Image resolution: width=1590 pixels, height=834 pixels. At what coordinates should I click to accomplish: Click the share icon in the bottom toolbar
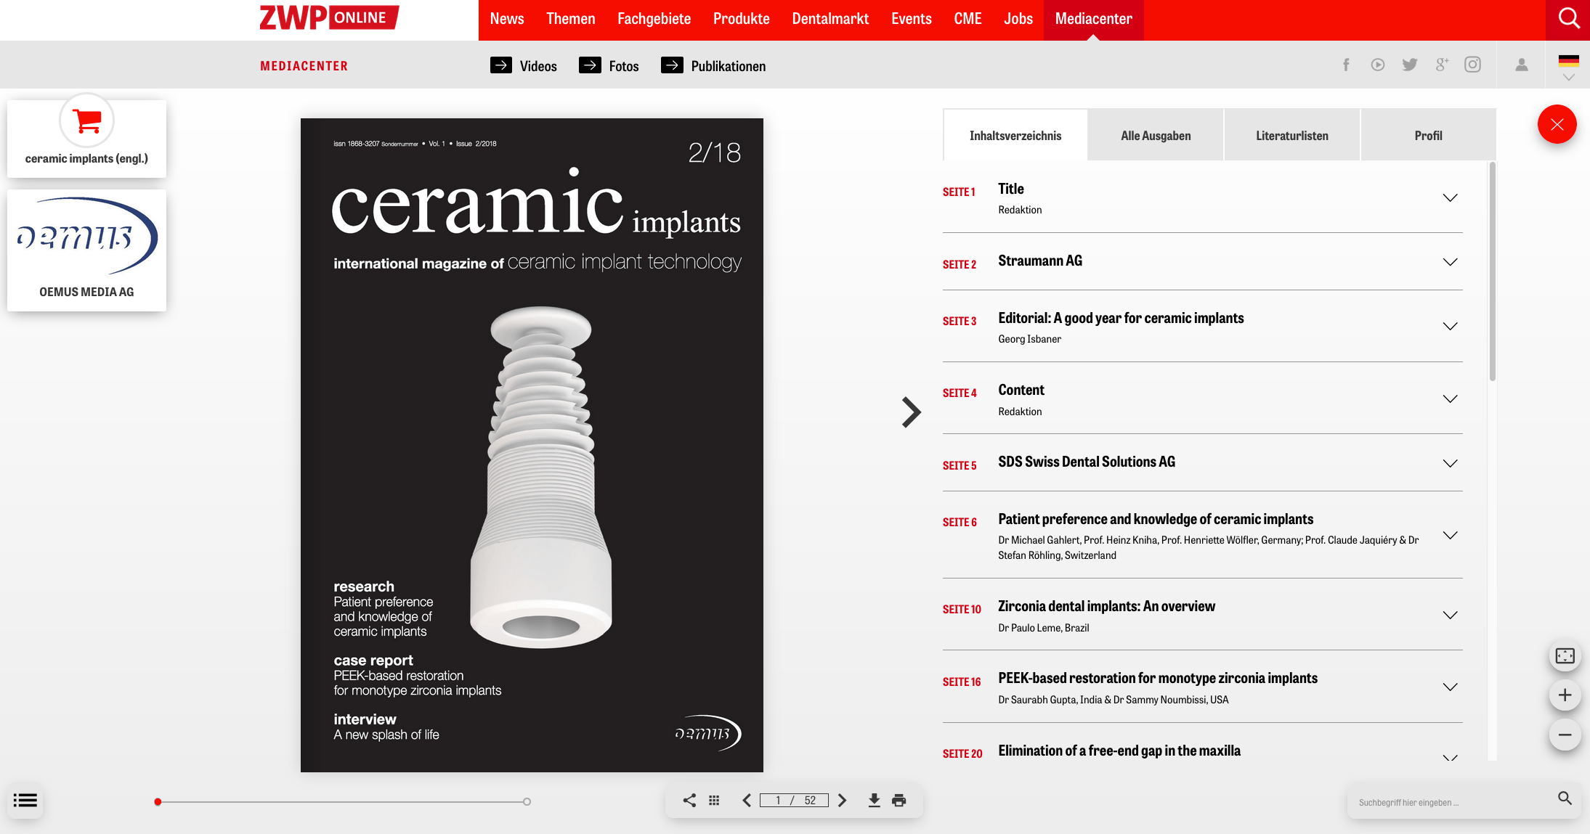689,800
